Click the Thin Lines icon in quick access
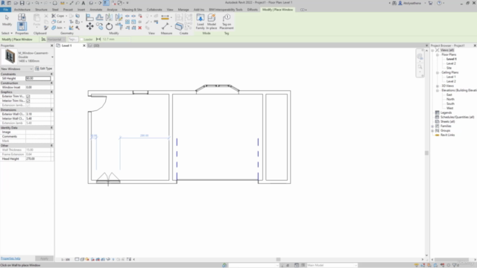 coord(106,3)
